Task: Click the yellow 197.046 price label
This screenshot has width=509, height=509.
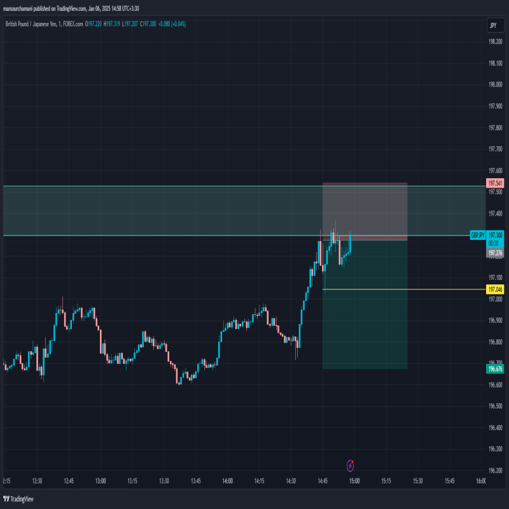Action: pos(495,289)
